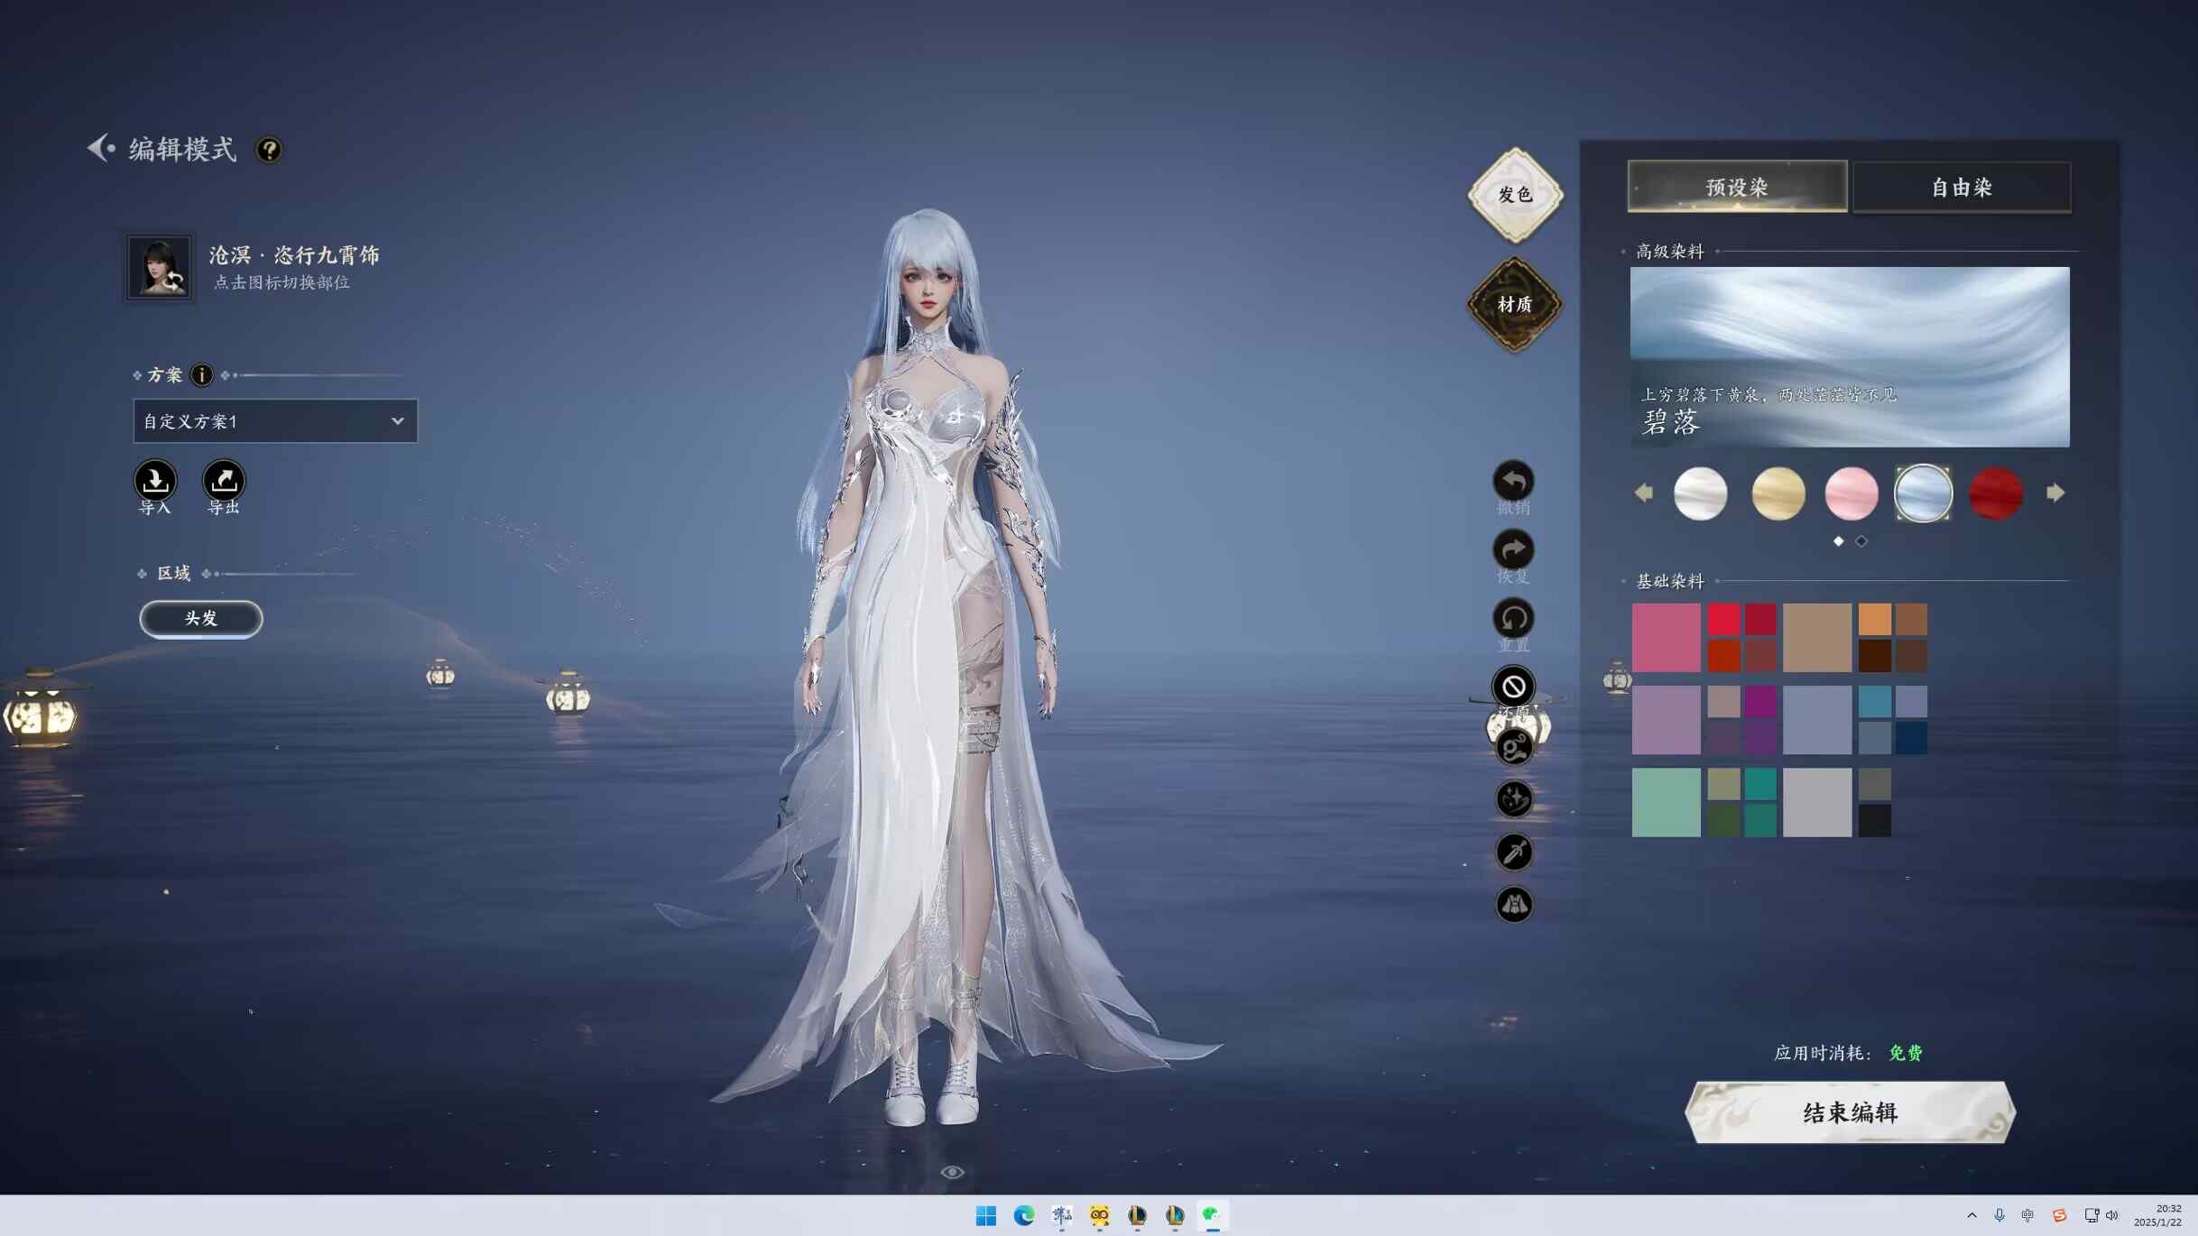This screenshot has height=1236, width=2198.
Task: Pick the large mint green dye swatch
Action: point(1667,803)
